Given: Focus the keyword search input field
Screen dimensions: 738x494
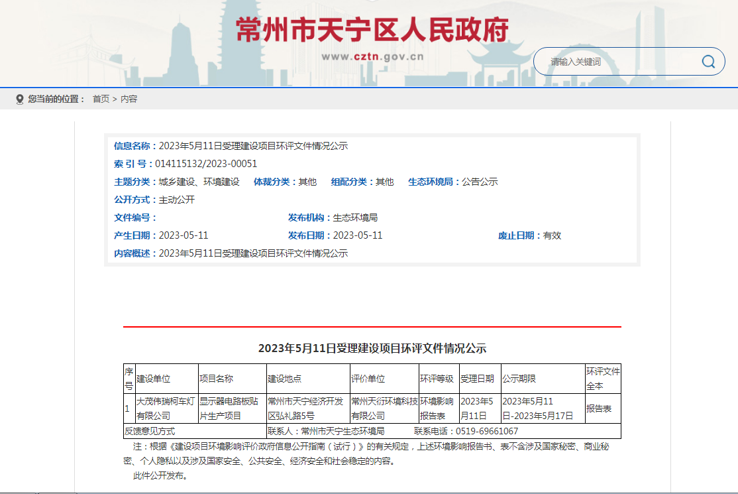Looking at the screenshot, I should (619, 62).
